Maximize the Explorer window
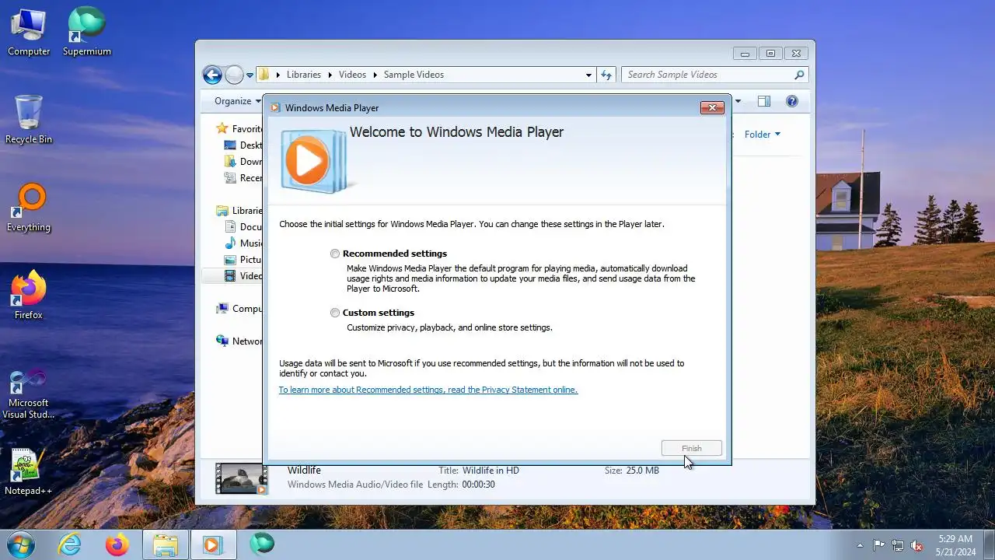Image resolution: width=995 pixels, height=560 pixels. tap(770, 54)
